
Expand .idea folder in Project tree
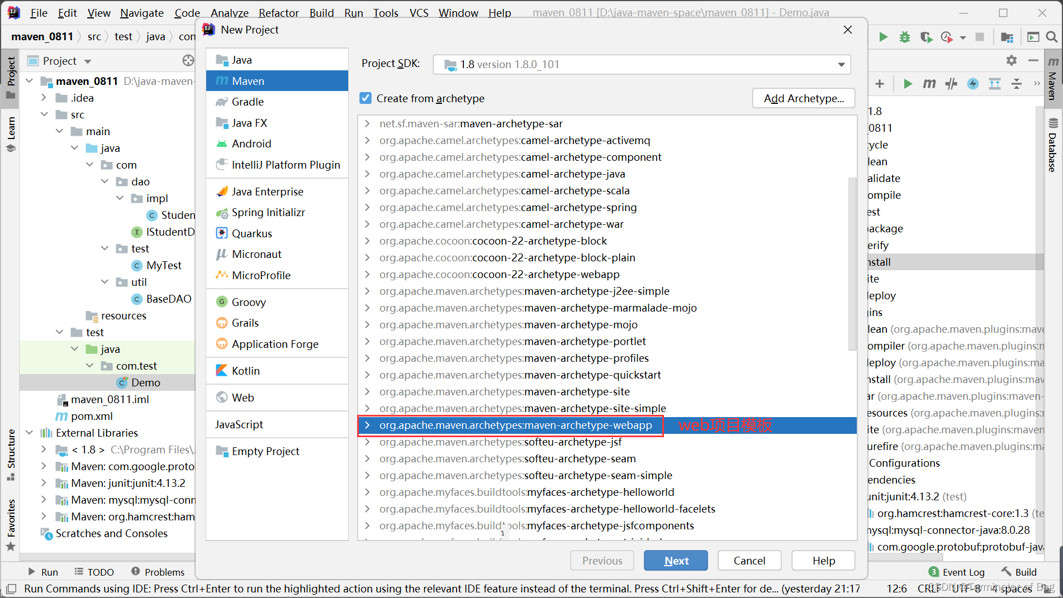pos(44,98)
